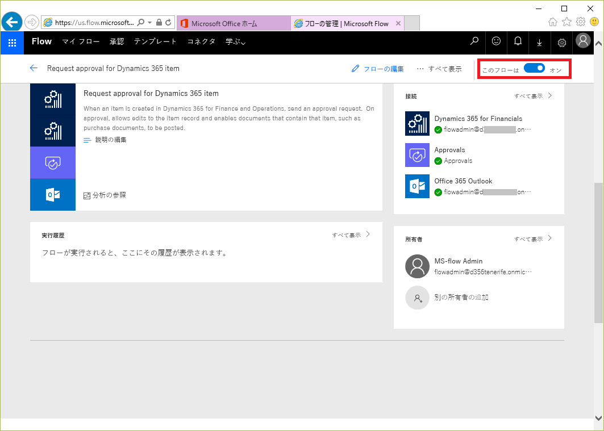
Task: Expand owners すべて表示 chevron
Action: click(x=549, y=238)
